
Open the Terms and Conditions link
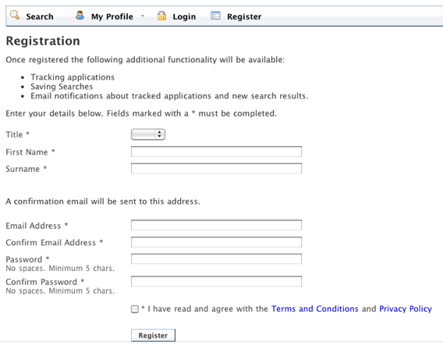pos(315,309)
